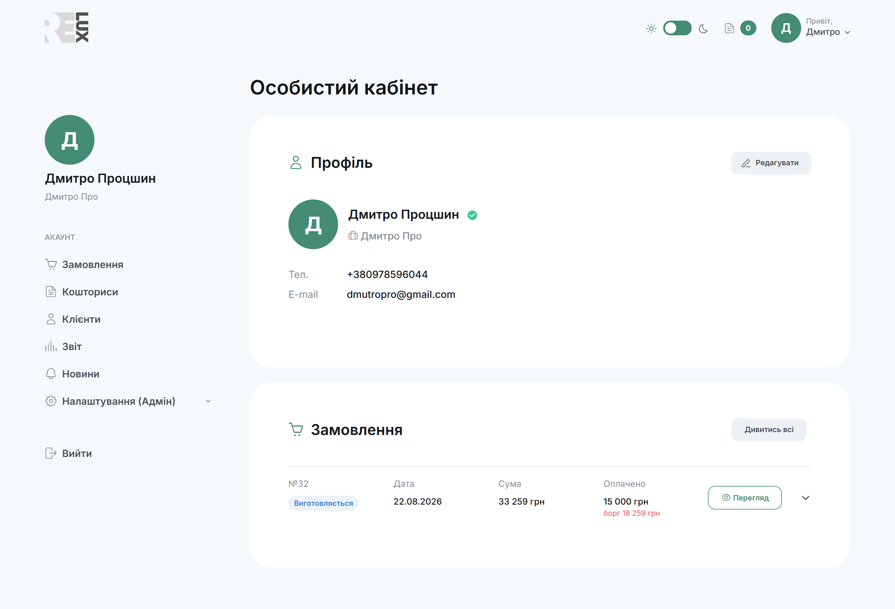Click the header avatar with letter Д
Viewport: 895px width, 609px height.
(786, 28)
